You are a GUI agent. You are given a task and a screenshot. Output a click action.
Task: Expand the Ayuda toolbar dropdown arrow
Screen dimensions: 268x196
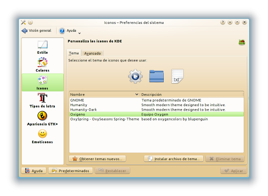pos(80,33)
